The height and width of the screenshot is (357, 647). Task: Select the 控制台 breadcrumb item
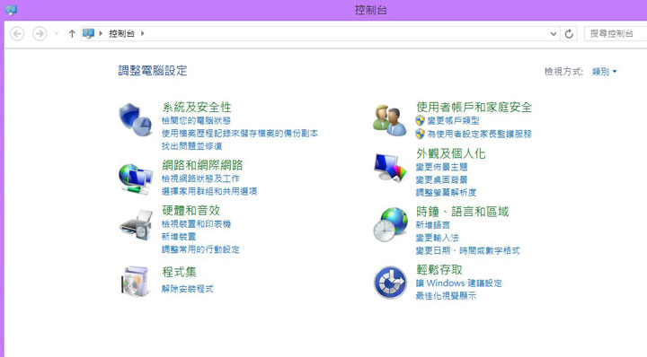pyautogui.click(x=121, y=33)
